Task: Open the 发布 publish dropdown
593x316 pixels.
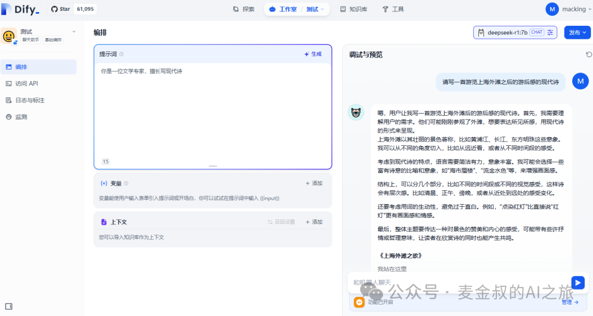Action: pos(577,32)
